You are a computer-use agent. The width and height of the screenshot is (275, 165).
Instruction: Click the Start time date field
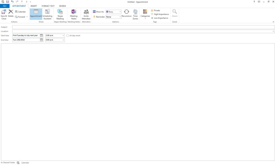click(26, 36)
